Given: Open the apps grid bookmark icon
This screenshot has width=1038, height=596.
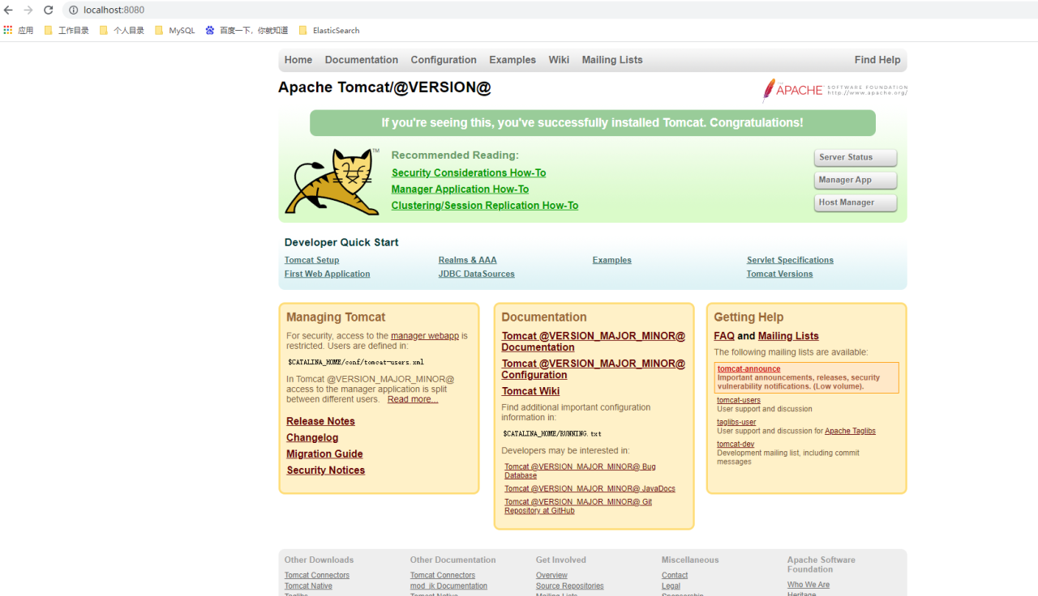Looking at the screenshot, I should [8, 30].
